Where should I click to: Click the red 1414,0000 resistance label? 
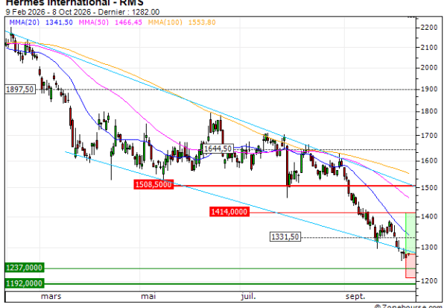point(229,212)
